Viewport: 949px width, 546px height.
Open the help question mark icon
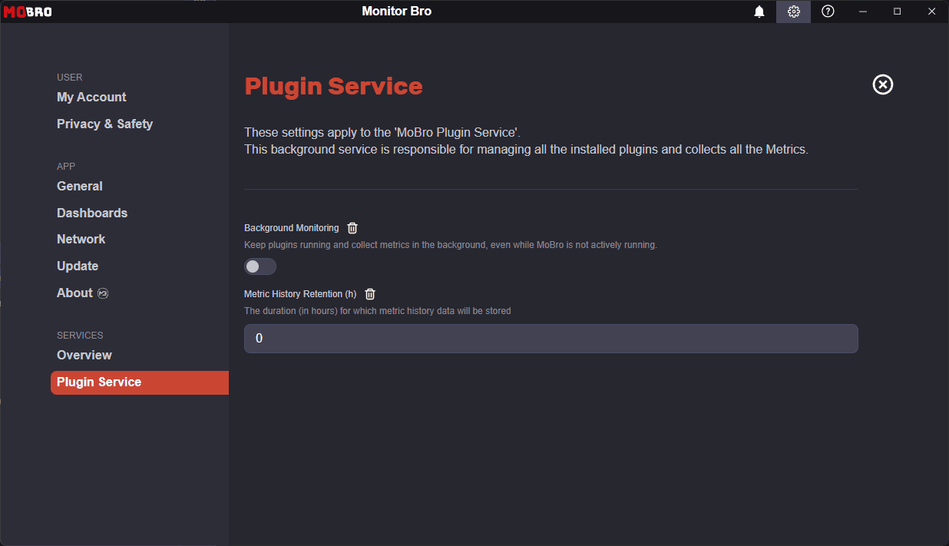[x=828, y=12]
